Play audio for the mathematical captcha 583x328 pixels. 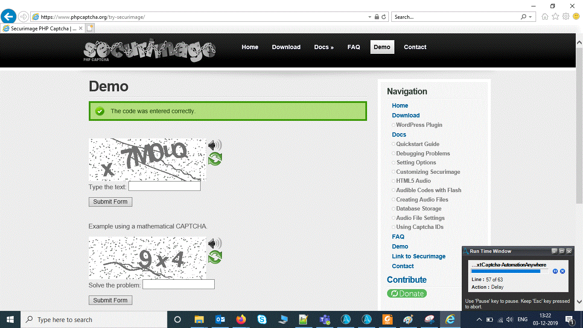215,244
